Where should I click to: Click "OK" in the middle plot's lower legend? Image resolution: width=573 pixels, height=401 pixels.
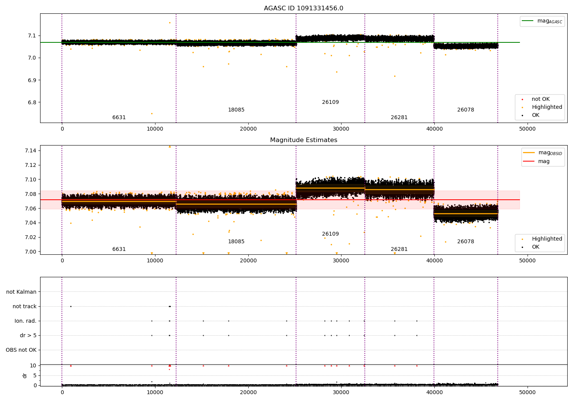[x=531, y=247]
